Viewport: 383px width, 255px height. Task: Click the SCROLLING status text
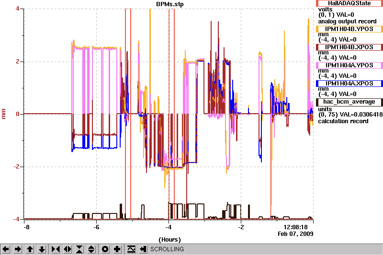coord(167,249)
